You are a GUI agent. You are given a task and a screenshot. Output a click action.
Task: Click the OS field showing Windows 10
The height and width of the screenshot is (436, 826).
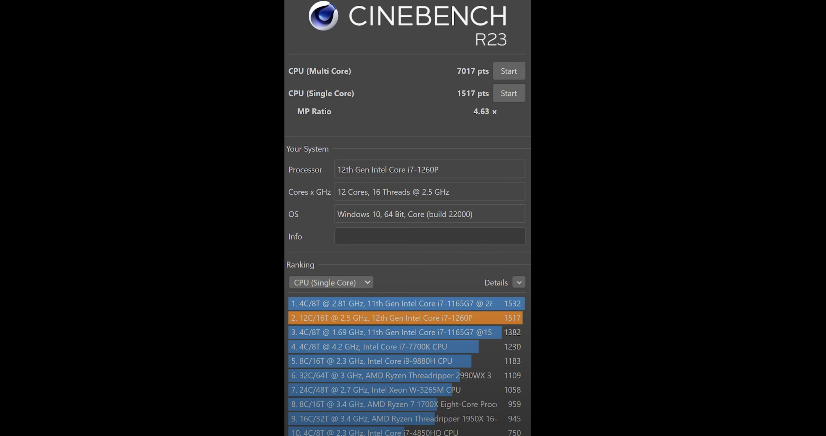tap(430, 214)
